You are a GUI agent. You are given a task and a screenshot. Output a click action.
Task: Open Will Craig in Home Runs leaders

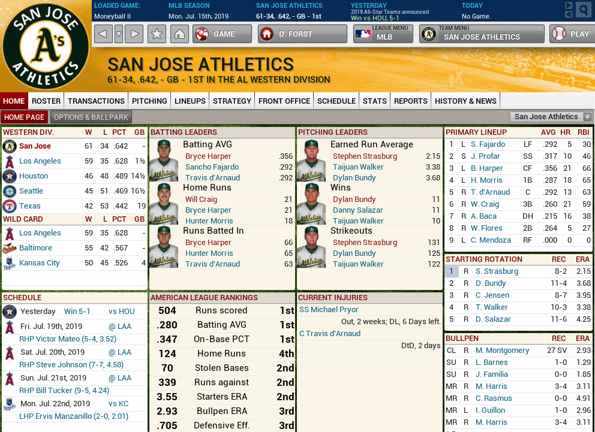[x=201, y=200]
